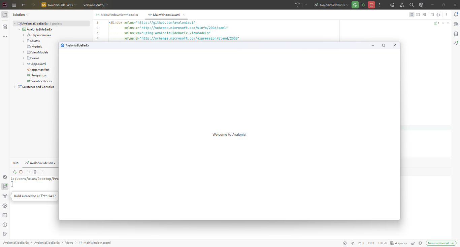Viewport: 460px width, 247px height.
Task: Select the editor and preview split mode
Action: [418, 15]
